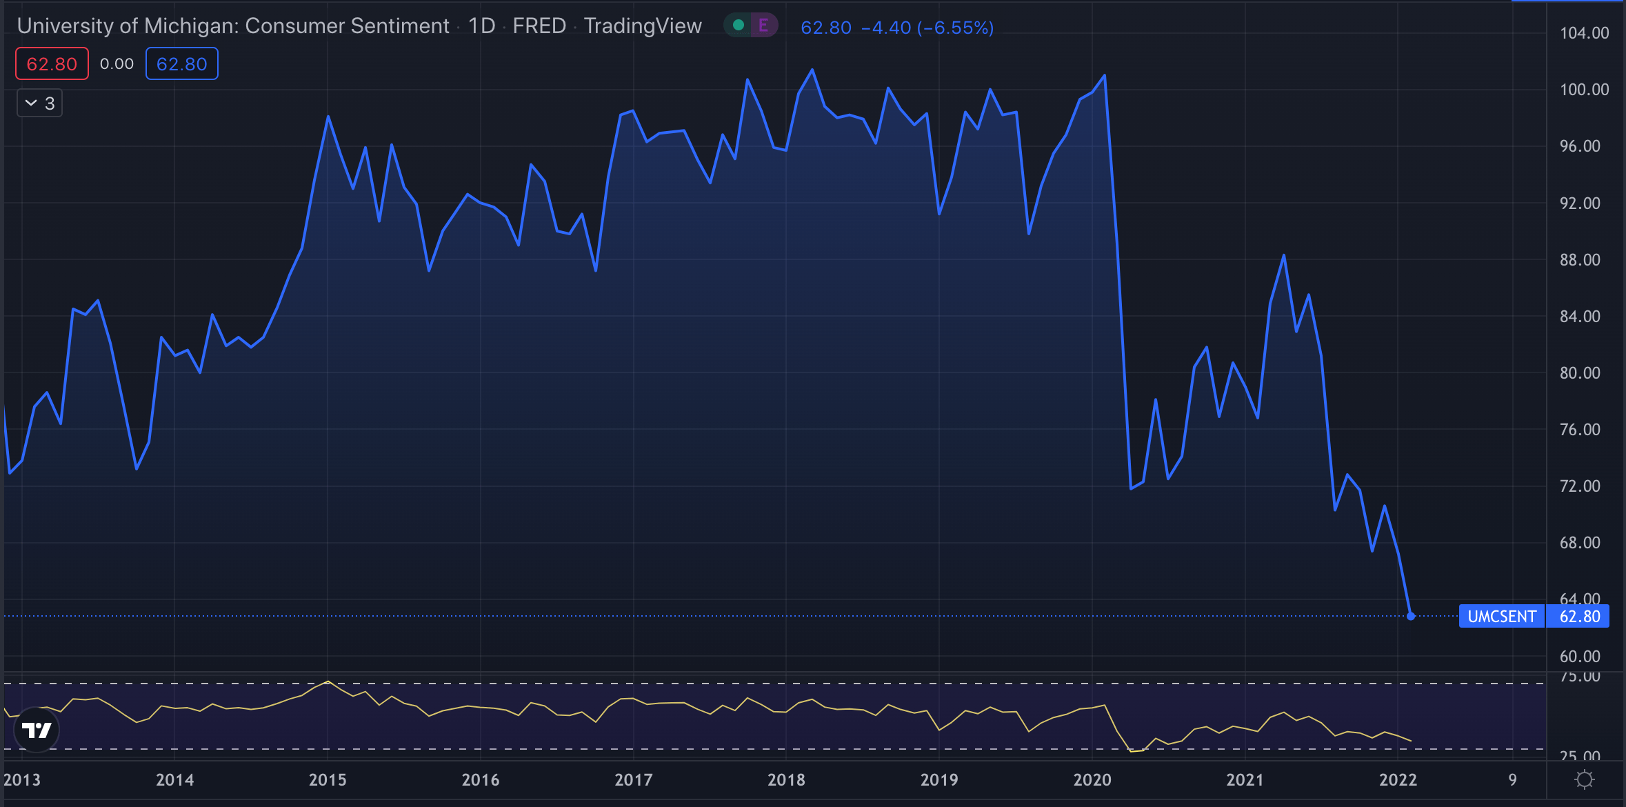Click the blue 62.80 buy price box
1626x807 pixels.
point(181,63)
